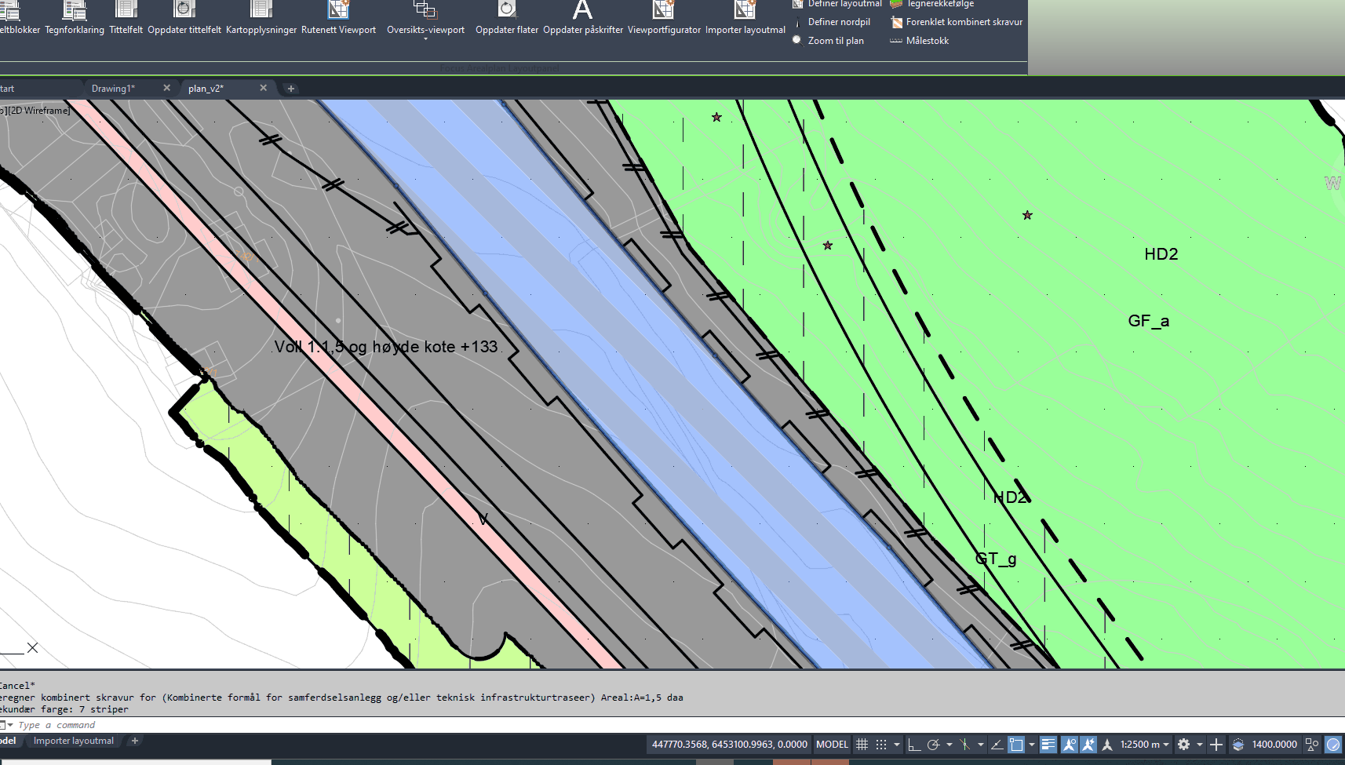
Task: Switch to the Importer layoutmal layout tab
Action: (x=74, y=741)
